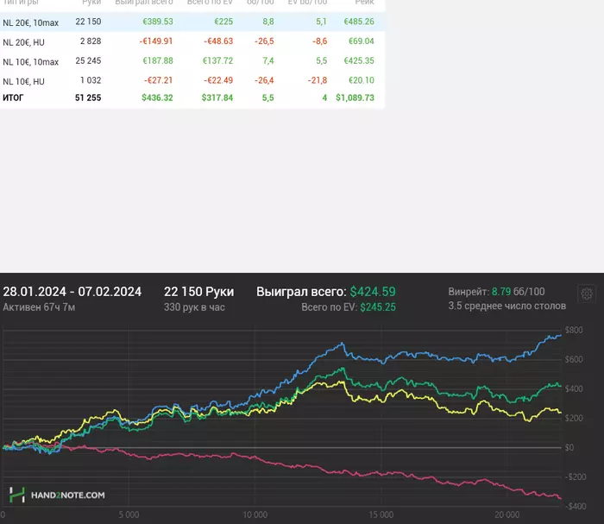Viewport: 604px width, 524px height.
Task: Select the NL 10€, 10max row
Action: pos(30,61)
